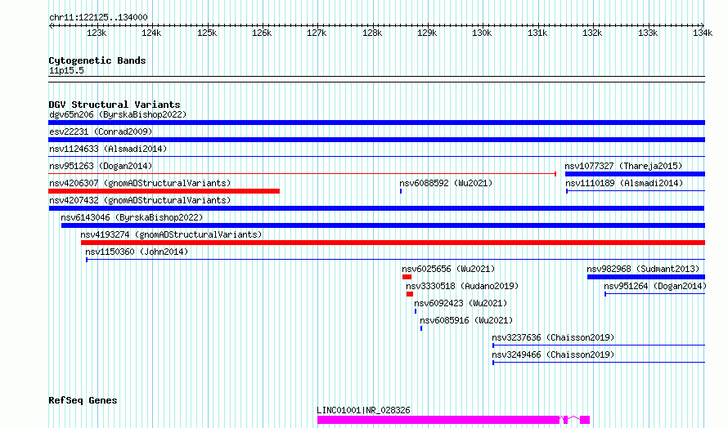Click the red block of nsv3330518 (Audano2019)
The height and width of the screenshot is (428, 728).
[x=410, y=294]
